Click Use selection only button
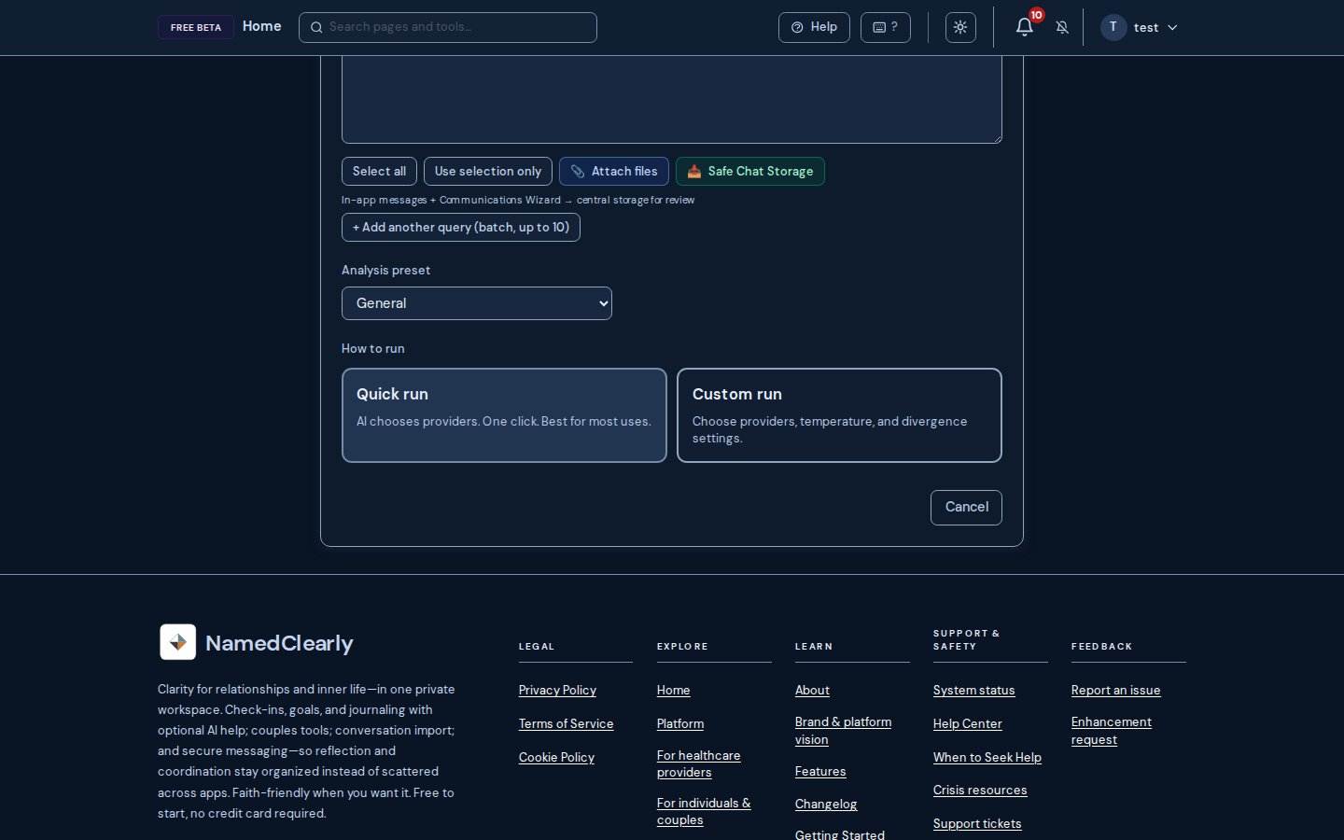 coord(488,172)
